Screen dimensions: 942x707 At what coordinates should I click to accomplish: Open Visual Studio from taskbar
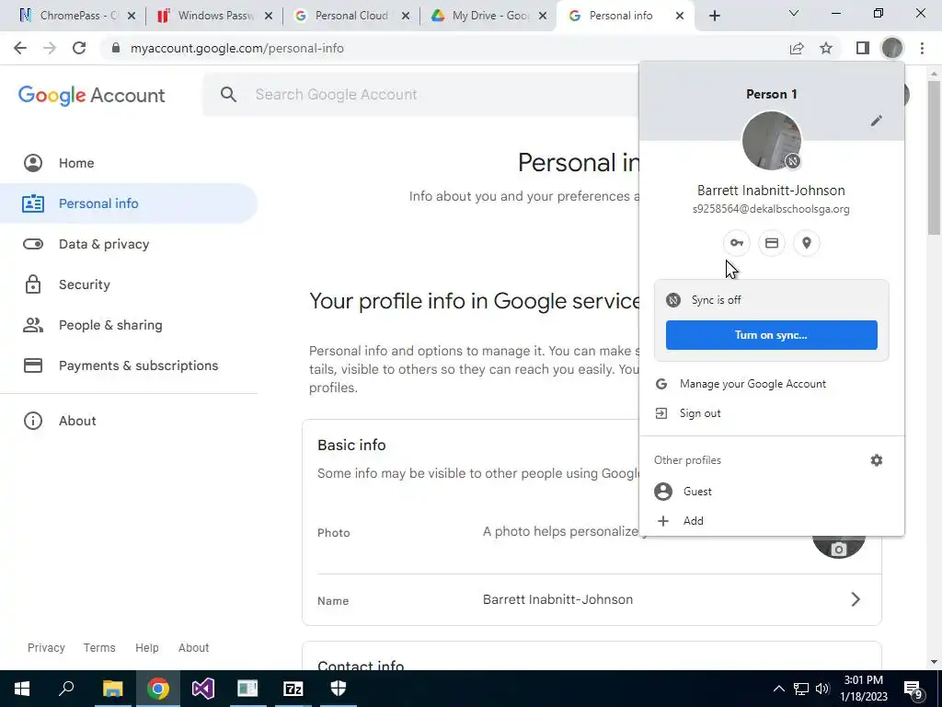click(x=203, y=689)
